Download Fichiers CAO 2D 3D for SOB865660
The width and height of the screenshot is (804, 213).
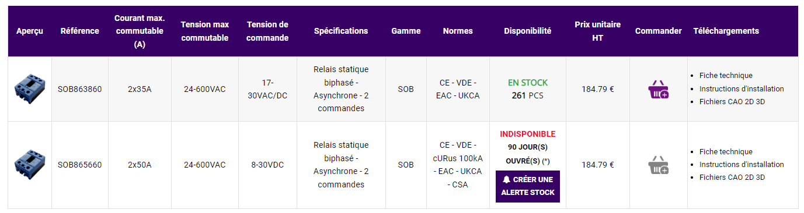coord(732,177)
